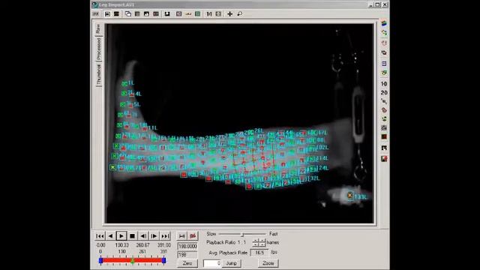The width and height of the screenshot is (480, 270).
Task: Click the red frame timeline bar
Action: pos(132,260)
